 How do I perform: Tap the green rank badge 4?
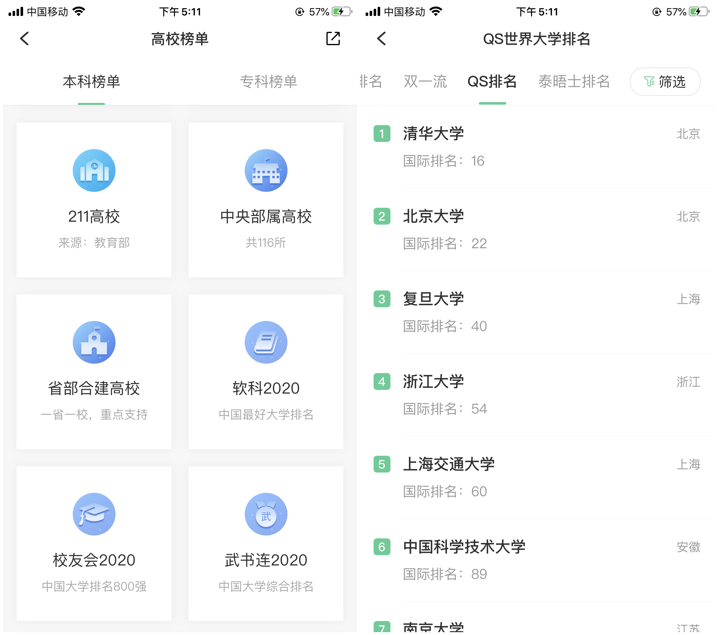coord(382,382)
